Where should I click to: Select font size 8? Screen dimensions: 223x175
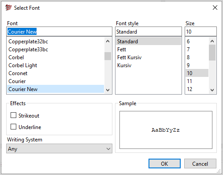click(197, 57)
